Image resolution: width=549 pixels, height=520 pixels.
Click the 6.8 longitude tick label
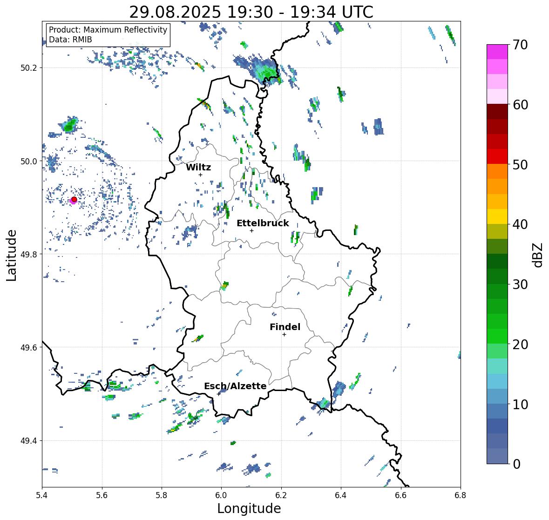pos(461,495)
